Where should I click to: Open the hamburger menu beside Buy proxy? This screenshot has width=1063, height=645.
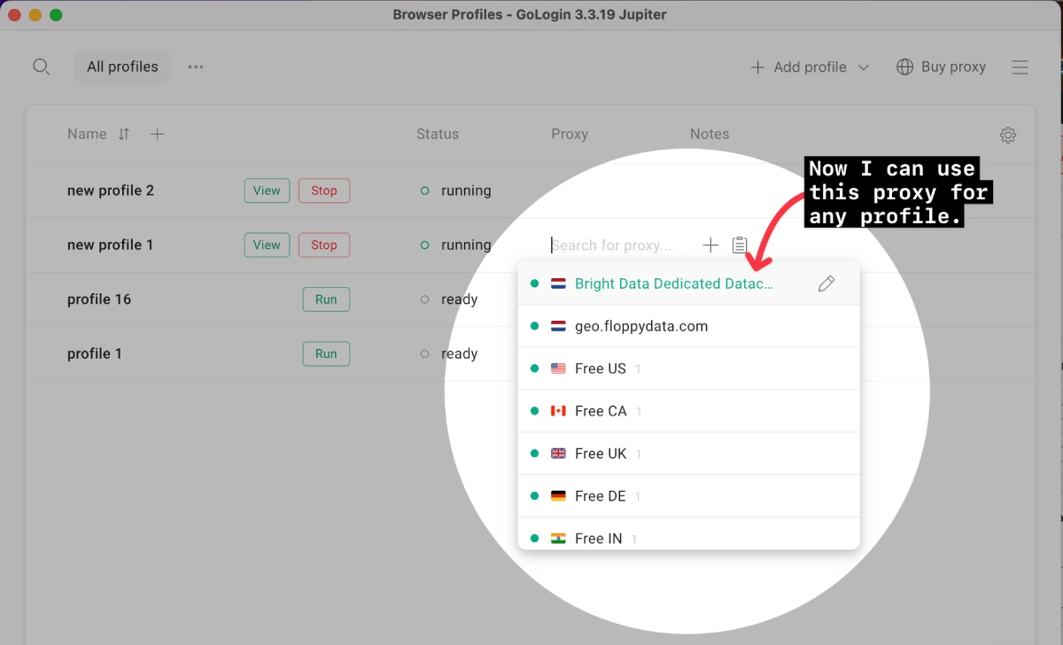[x=1020, y=66]
